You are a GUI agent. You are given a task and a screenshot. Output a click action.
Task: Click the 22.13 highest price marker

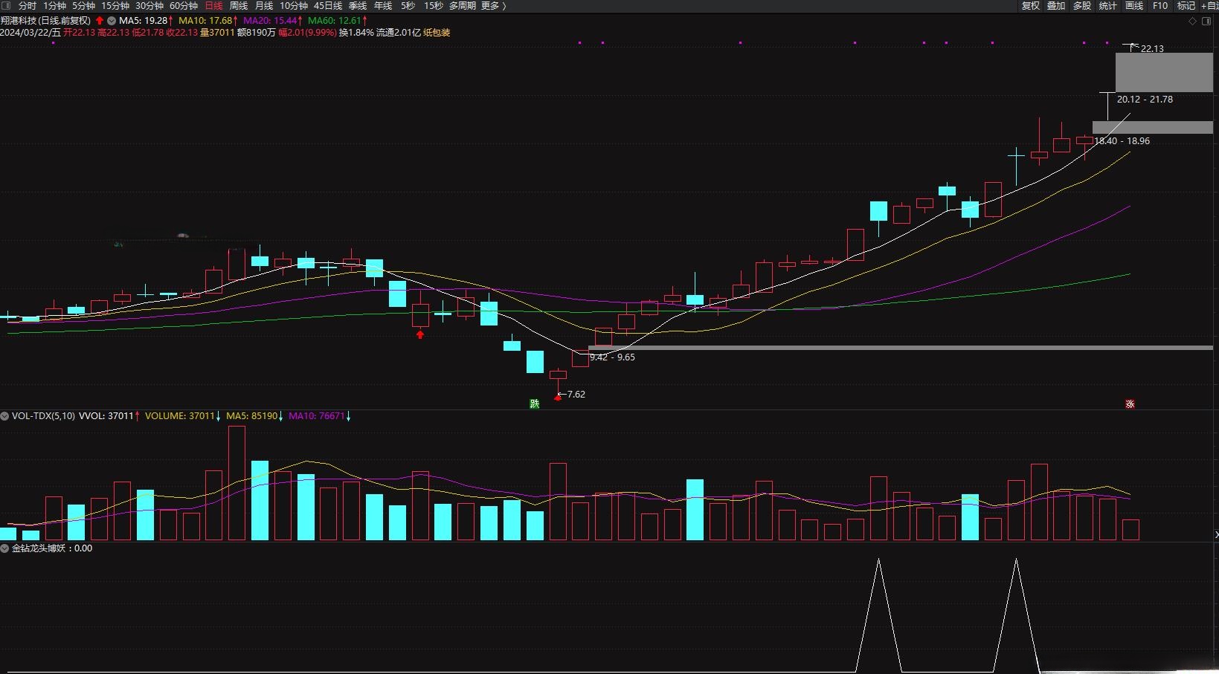1151,48
